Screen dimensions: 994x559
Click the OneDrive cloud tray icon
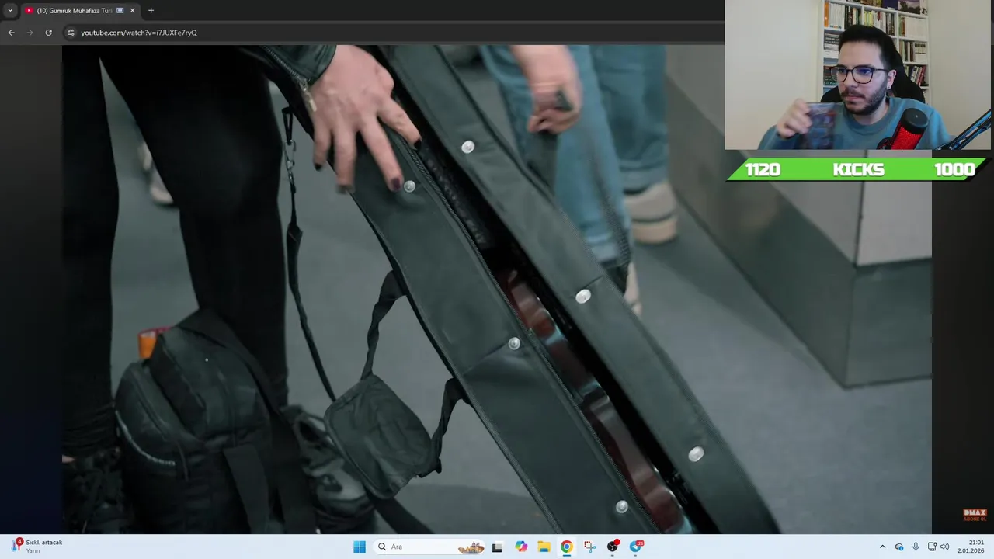[x=899, y=547]
